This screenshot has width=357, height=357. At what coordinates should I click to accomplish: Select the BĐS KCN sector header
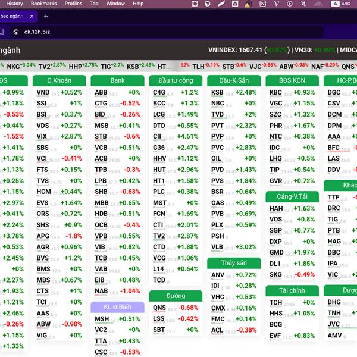[292, 80]
